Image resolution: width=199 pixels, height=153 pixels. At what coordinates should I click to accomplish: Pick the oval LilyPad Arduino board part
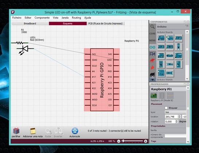[x=170, y=56]
